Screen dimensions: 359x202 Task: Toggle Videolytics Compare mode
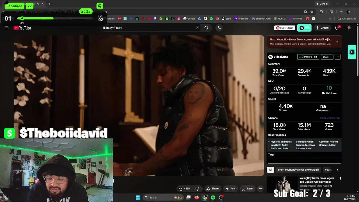point(308,57)
